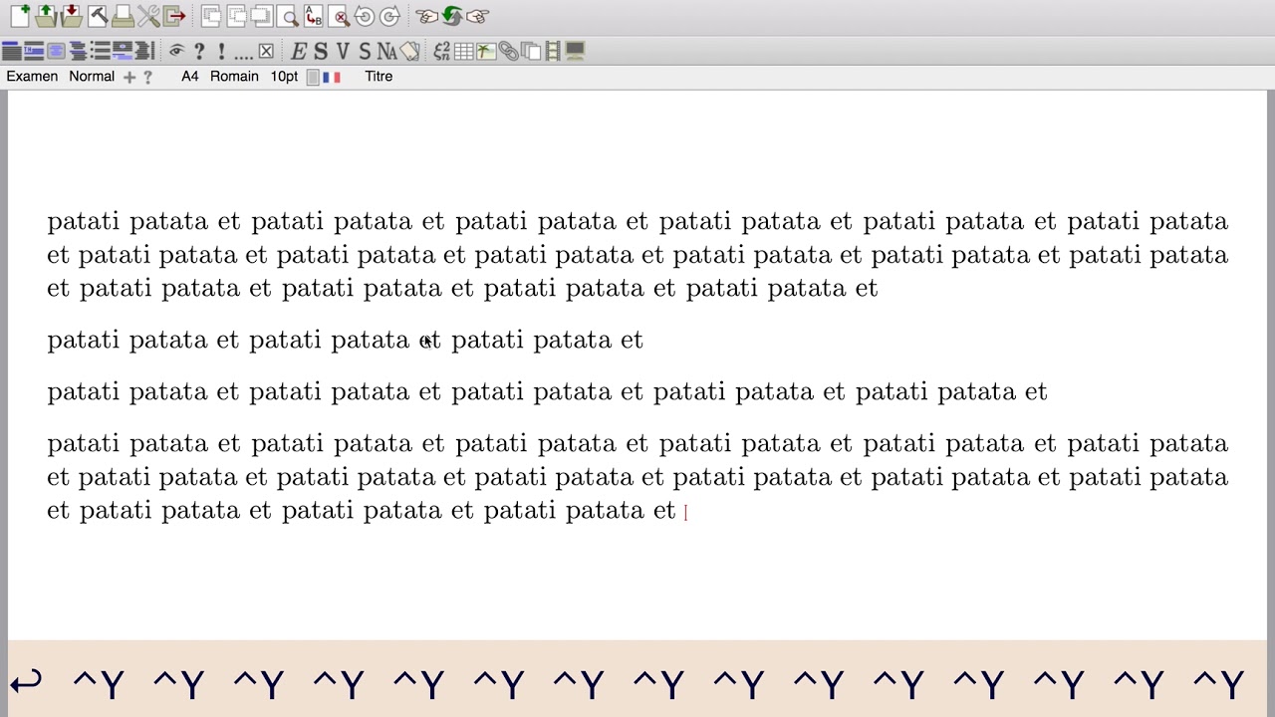Click the right-bar paragraph alignment icon
The height and width of the screenshot is (717, 1275).
point(143,51)
